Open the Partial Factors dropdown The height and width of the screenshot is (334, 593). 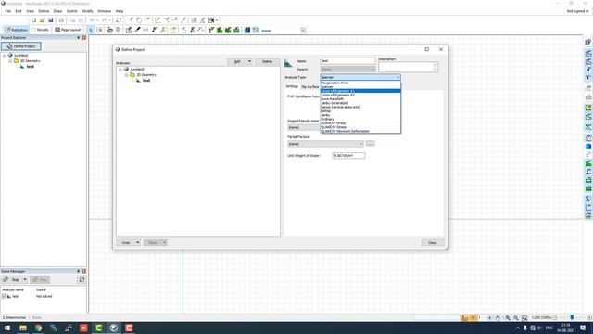325,144
